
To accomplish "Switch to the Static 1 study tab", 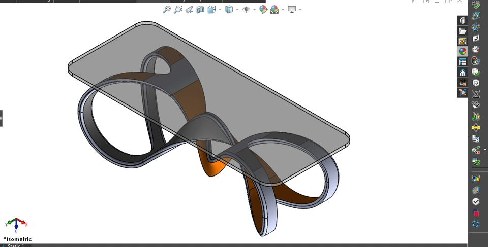I will point(16,245).
